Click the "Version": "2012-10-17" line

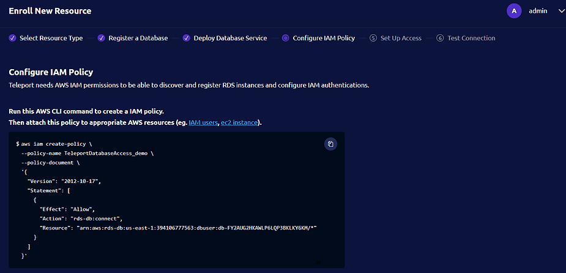(64, 181)
